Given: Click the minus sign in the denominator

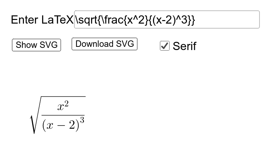Looking at the screenshot, I should (60, 126).
